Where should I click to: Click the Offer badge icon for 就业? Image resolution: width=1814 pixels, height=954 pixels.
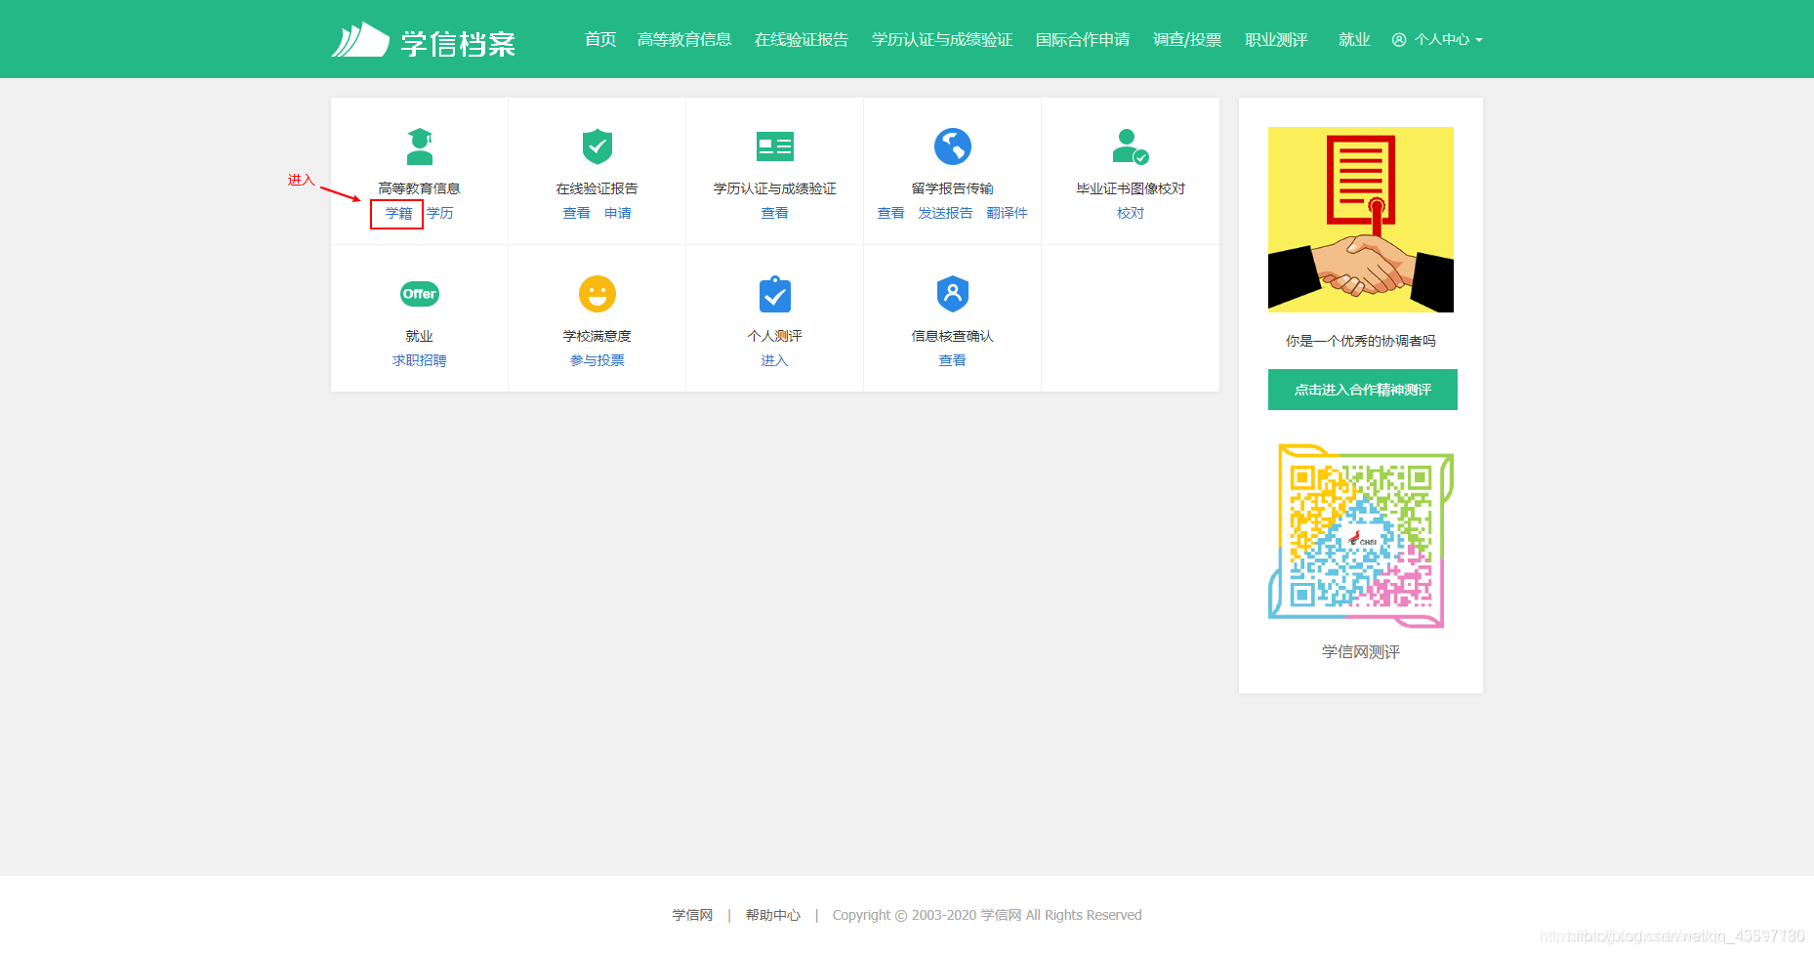point(419,294)
